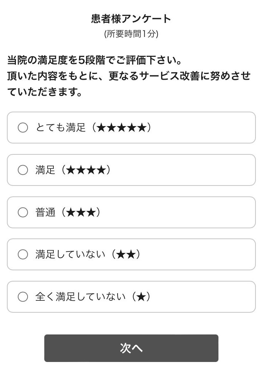The image size is (262, 383).
Task: Select the とても満足 radio button
Action: [x=23, y=128]
